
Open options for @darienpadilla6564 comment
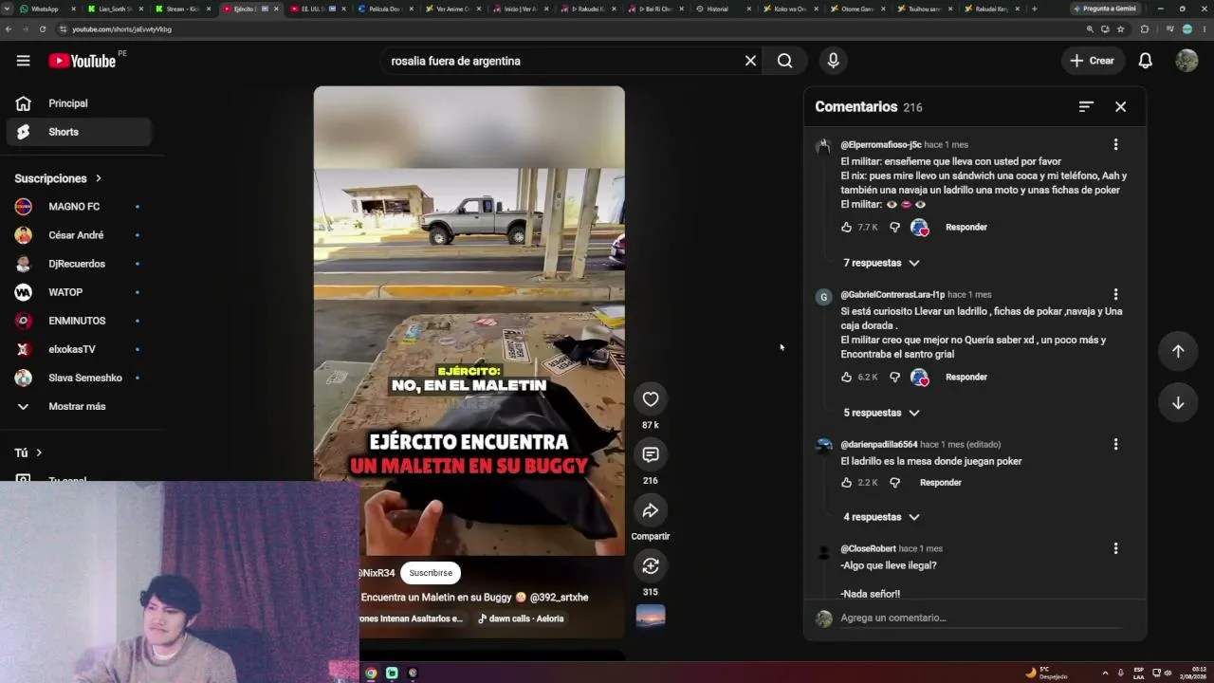tap(1115, 444)
